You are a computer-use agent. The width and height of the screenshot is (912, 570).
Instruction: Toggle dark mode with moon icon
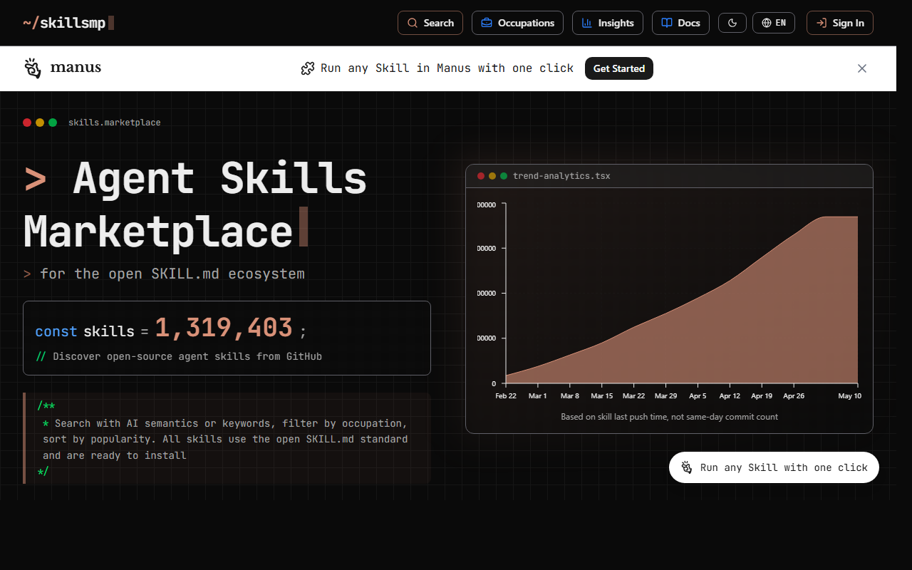[x=732, y=23]
